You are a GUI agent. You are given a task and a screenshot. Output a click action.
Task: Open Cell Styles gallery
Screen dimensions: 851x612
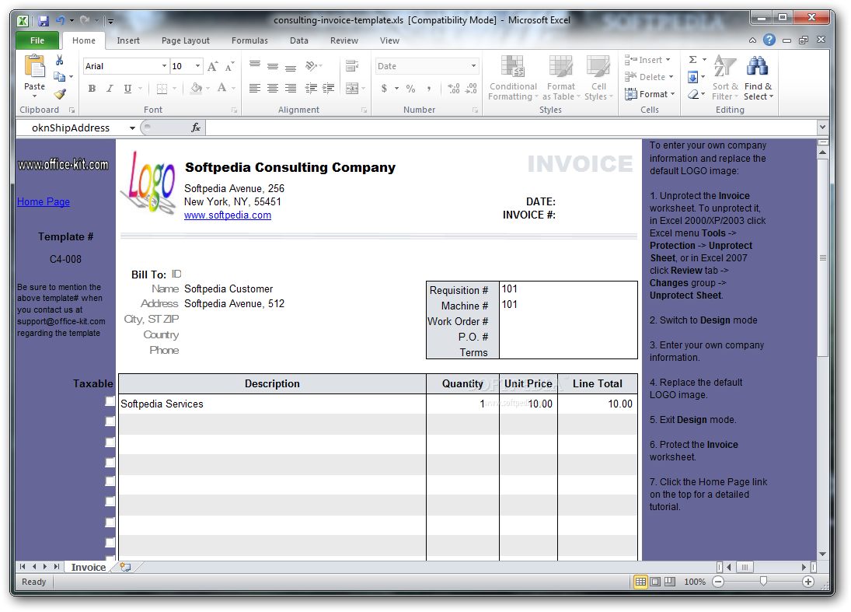(598, 79)
